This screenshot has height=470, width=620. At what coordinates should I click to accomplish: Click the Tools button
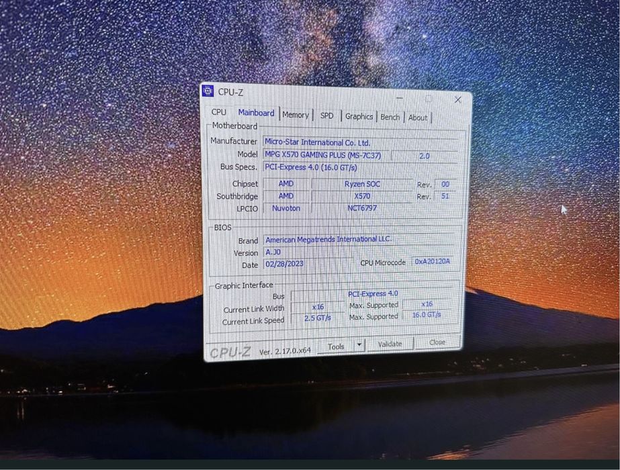(x=336, y=346)
